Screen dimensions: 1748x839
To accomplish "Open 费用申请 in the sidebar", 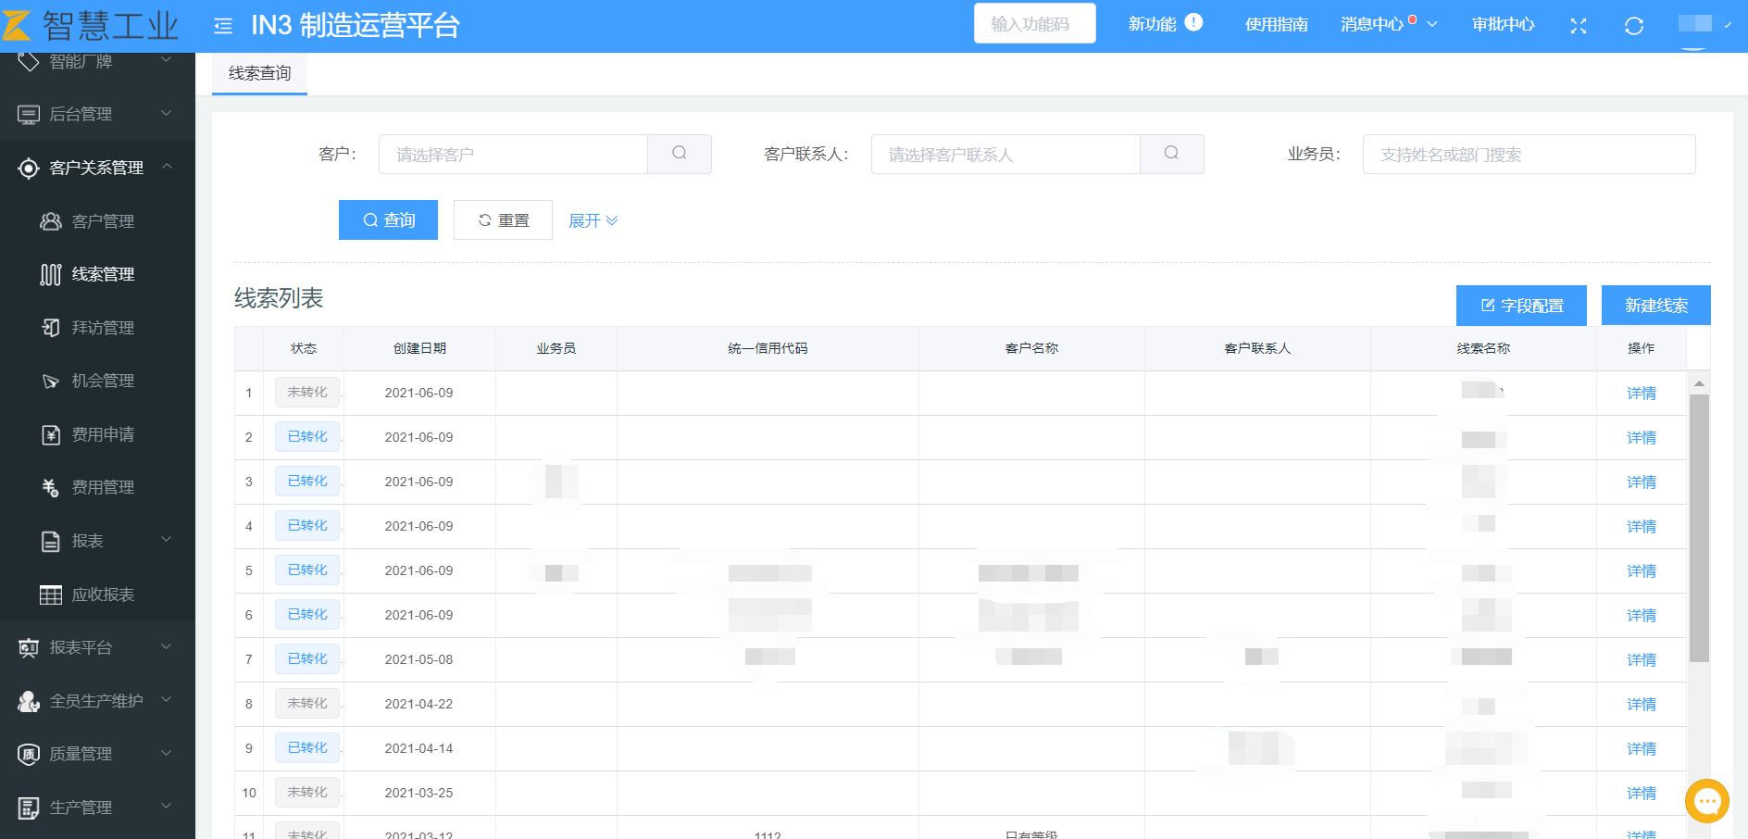I will click(103, 434).
